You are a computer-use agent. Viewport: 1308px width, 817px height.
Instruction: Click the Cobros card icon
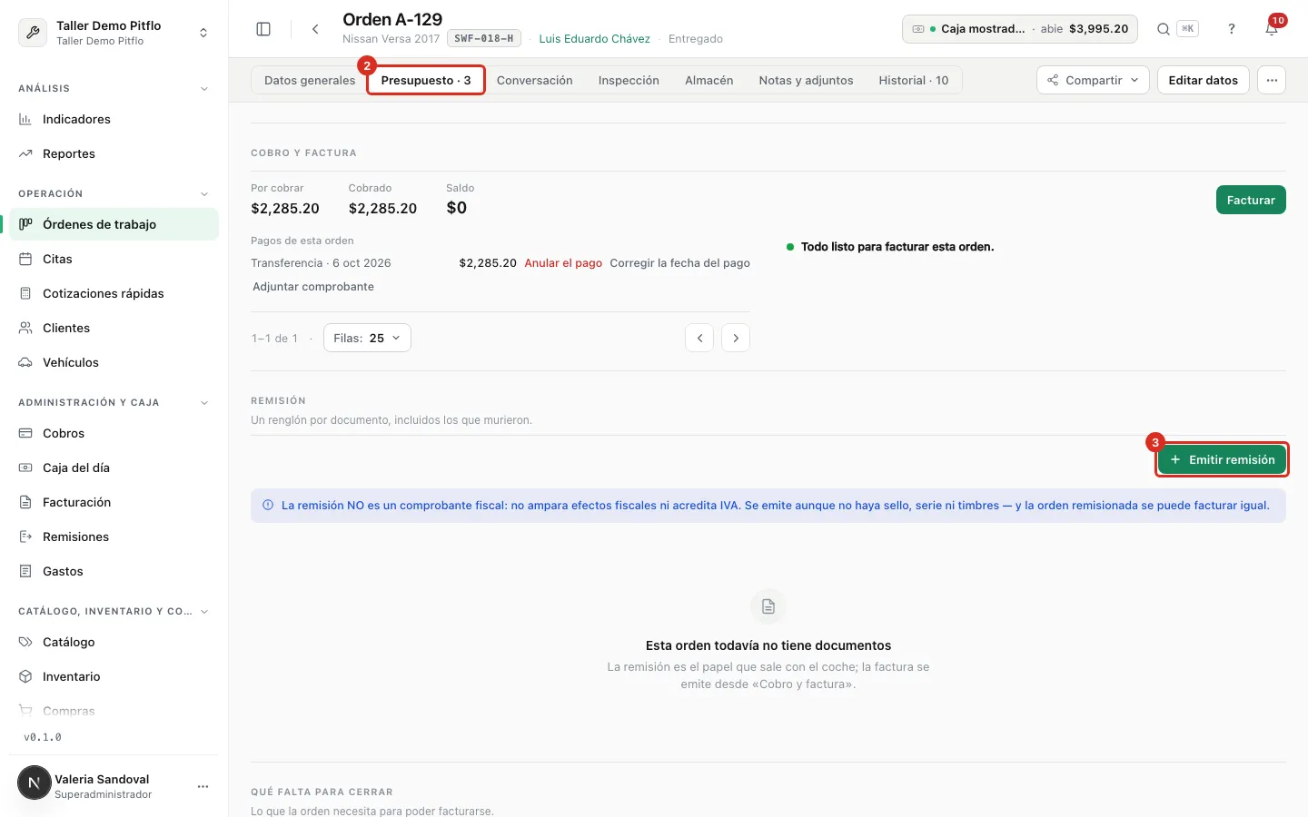click(25, 433)
